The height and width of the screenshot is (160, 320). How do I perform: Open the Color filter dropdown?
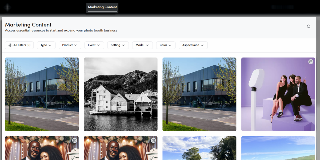tap(166, 45)
